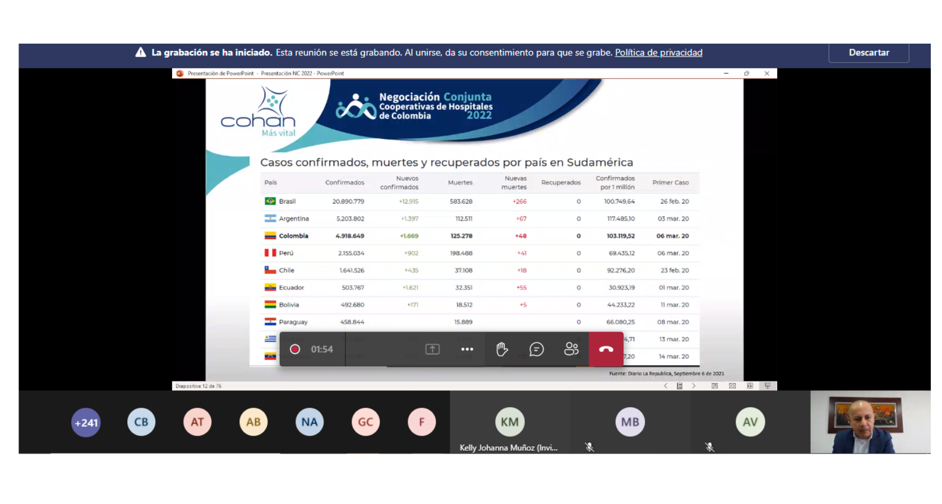Go to the next slide arrow
942x504 pixels.
[694, 386]
